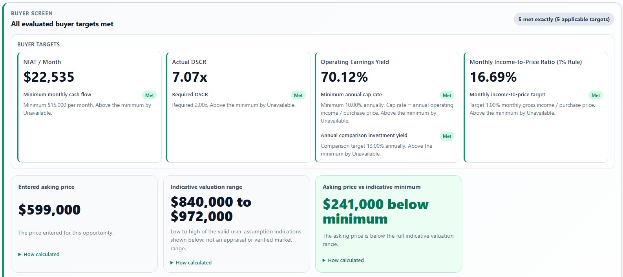Click the 7.07x DSCR value
The height and width of the screenshot is (277, 623).
click(190, 77)
